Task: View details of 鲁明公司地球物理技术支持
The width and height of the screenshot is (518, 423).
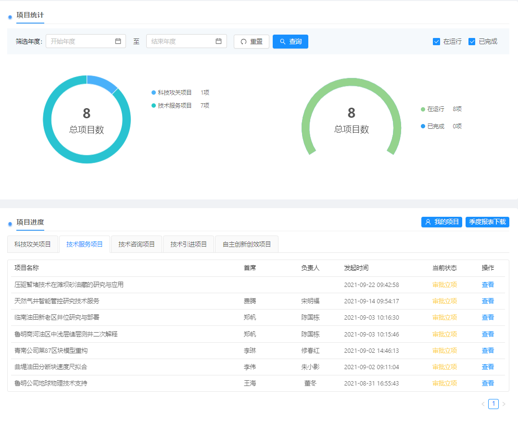Action: point(488,384)
